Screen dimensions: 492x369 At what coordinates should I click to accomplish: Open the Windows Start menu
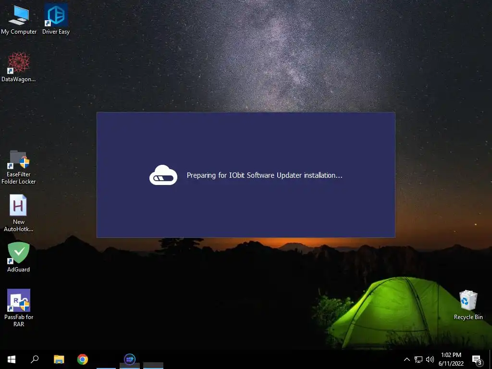[x=12, y=359]
